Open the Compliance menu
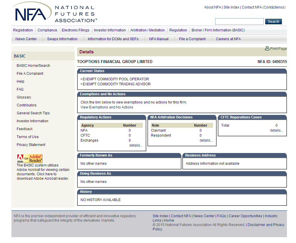This screenshot has width=296, height=243. [47, 30]
